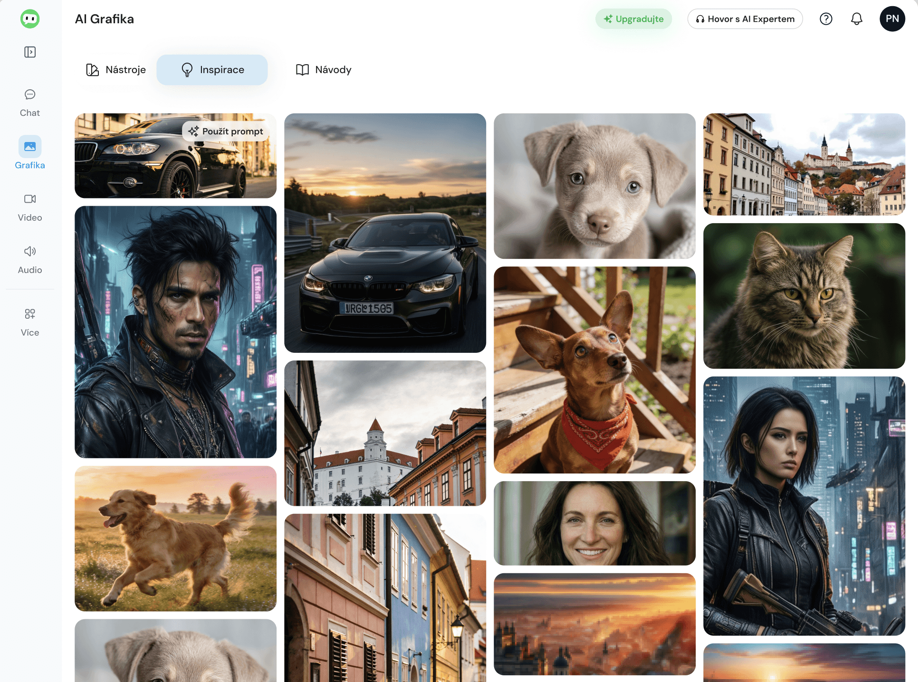
Task: Open Chat from the sidebar
Action: click(x=30, y=103)
